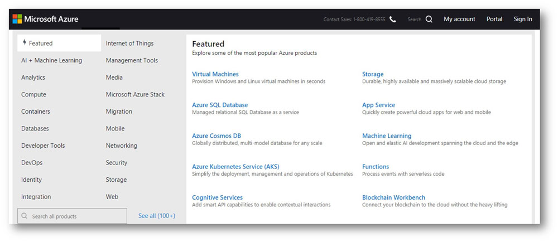Open Azure Kubernetes Service (AKS)

click(x=235, y=167)
